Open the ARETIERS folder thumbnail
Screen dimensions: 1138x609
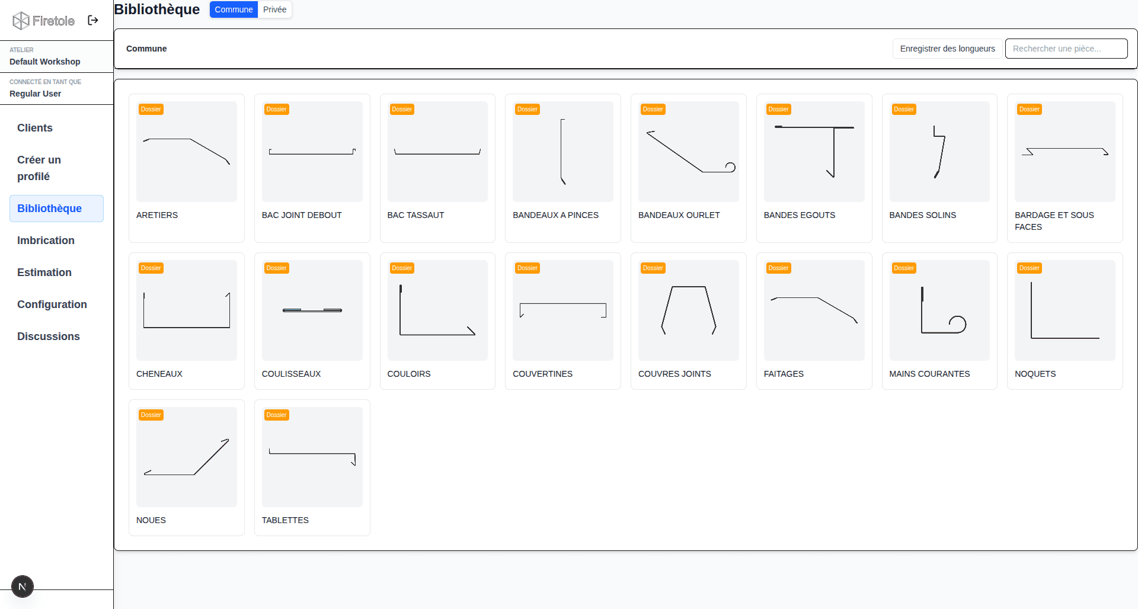point(187,152)
